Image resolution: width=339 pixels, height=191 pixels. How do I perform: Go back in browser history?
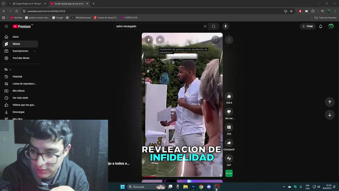click(x=4, y=11)
